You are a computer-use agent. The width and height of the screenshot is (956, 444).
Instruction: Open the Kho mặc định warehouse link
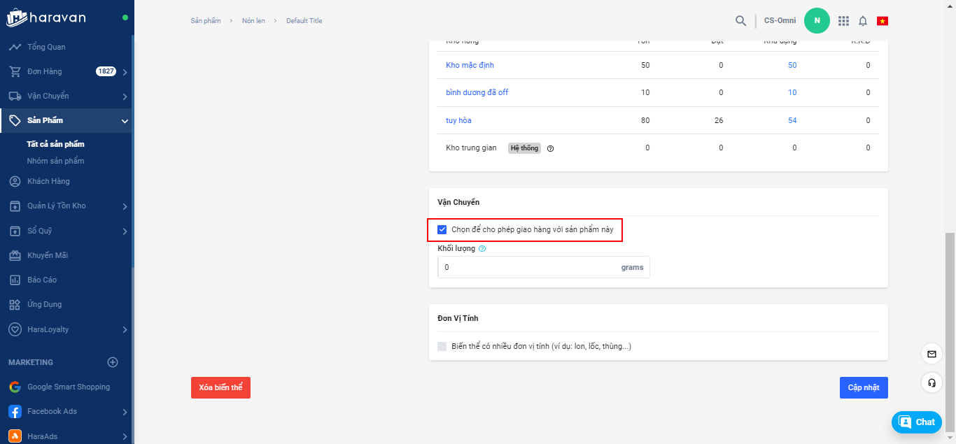tap(470, 65)
